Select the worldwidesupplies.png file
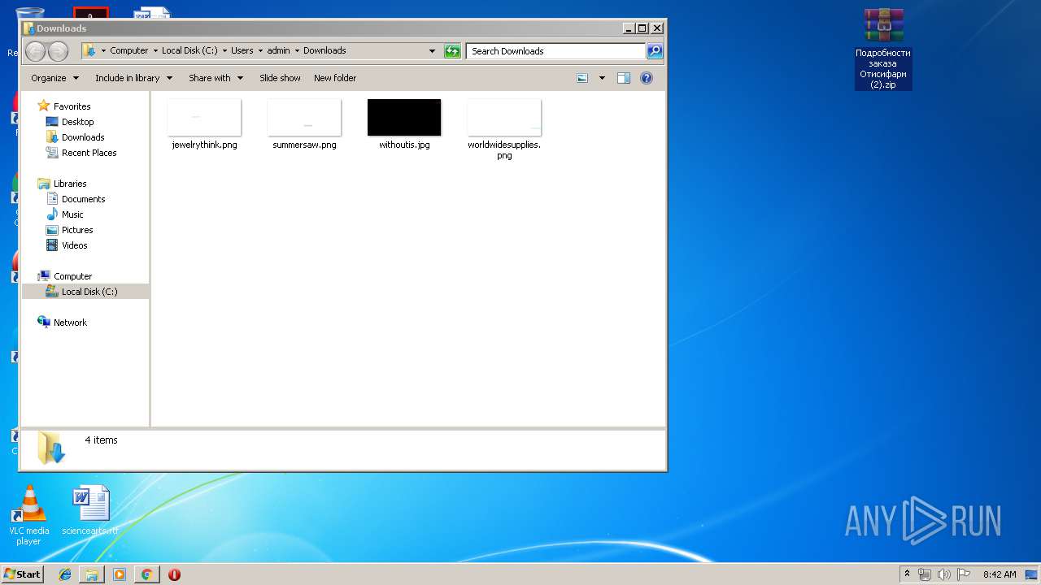Viewport: 1041px width, 585px height. click(504, 128)
